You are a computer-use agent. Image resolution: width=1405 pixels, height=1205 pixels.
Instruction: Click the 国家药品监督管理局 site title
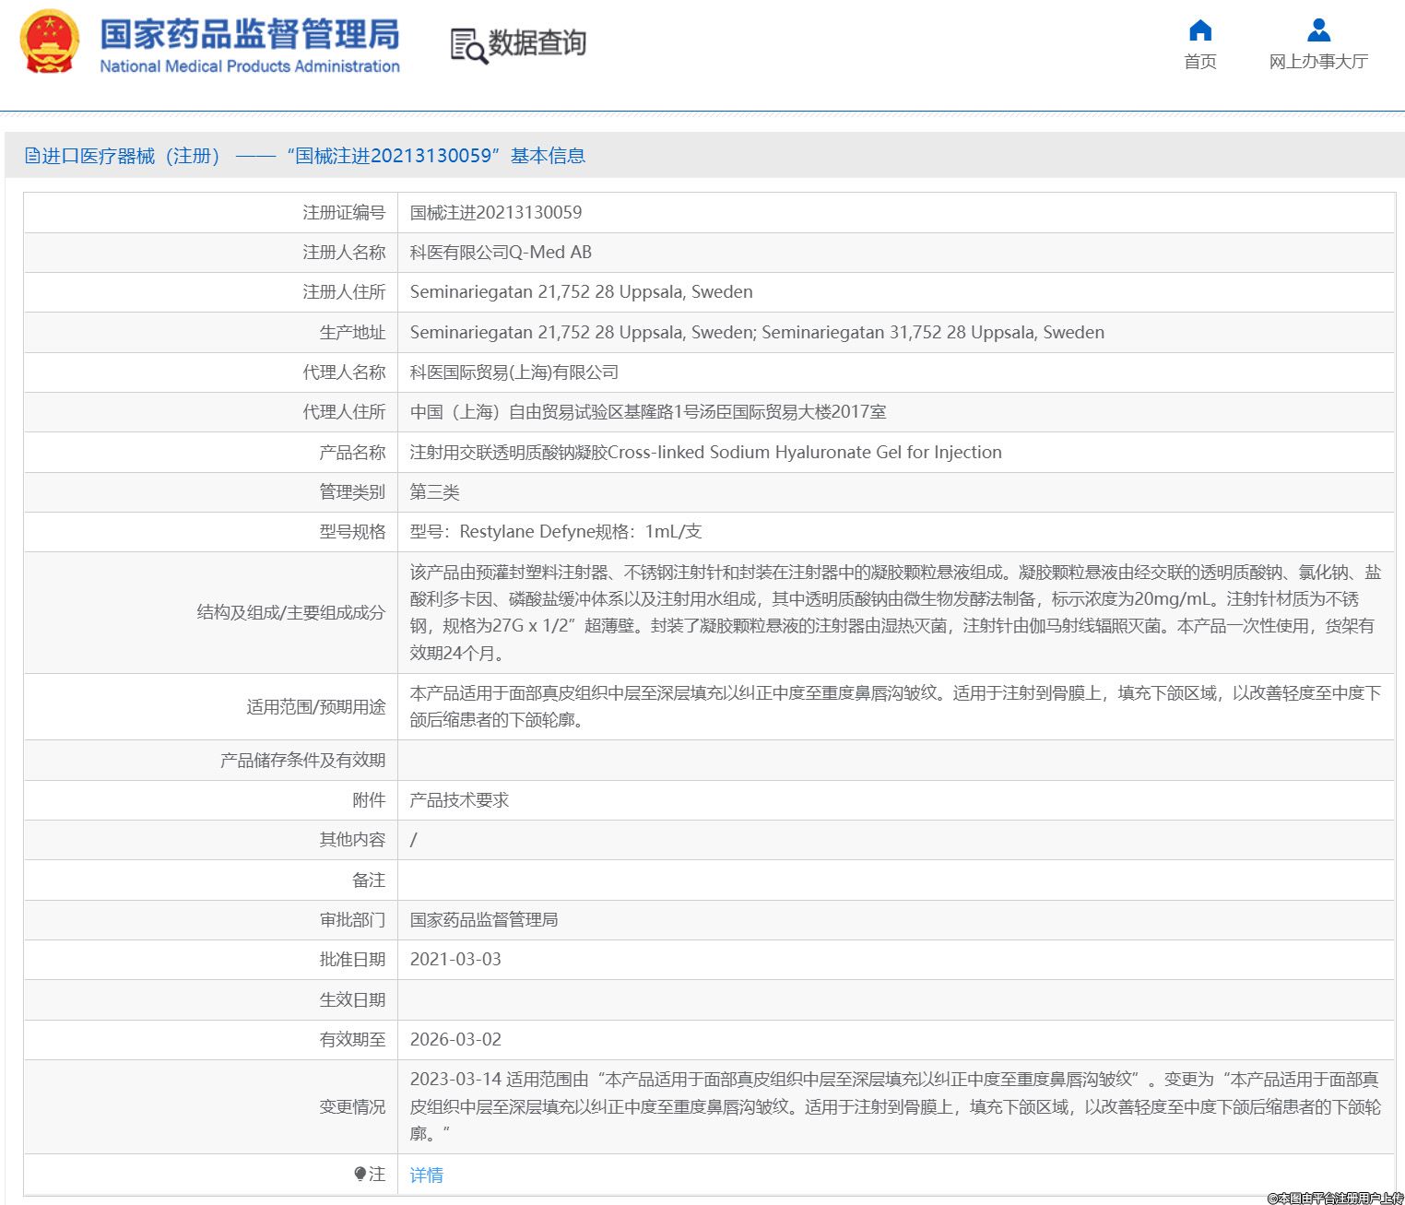coord(249,34)
